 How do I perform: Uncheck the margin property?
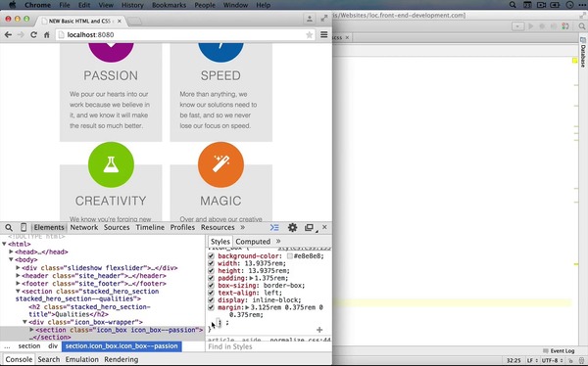click(211, 307)
